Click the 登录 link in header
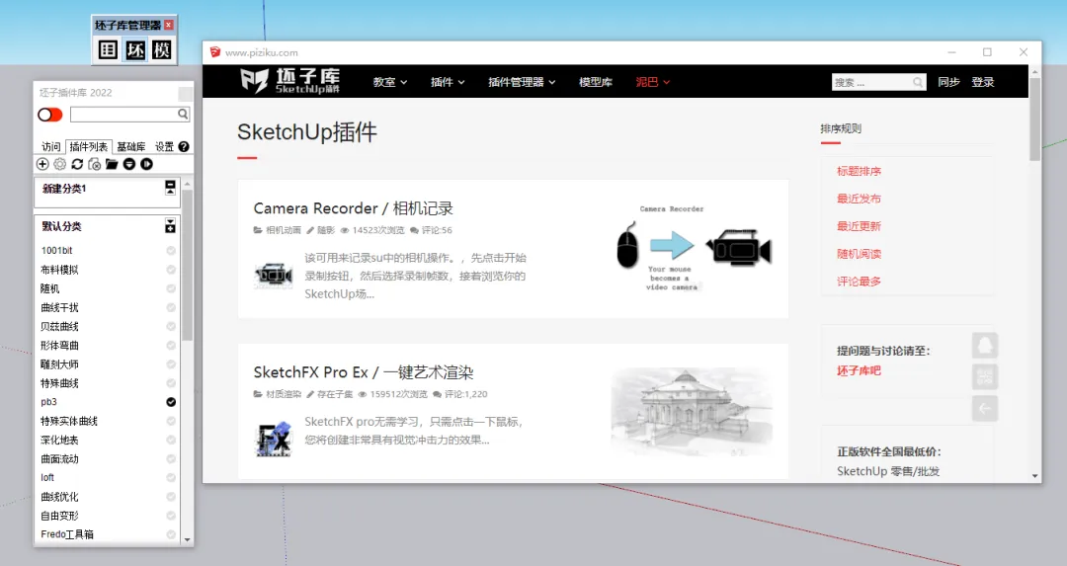1067x566 pixels. click(x=983, y=82)
